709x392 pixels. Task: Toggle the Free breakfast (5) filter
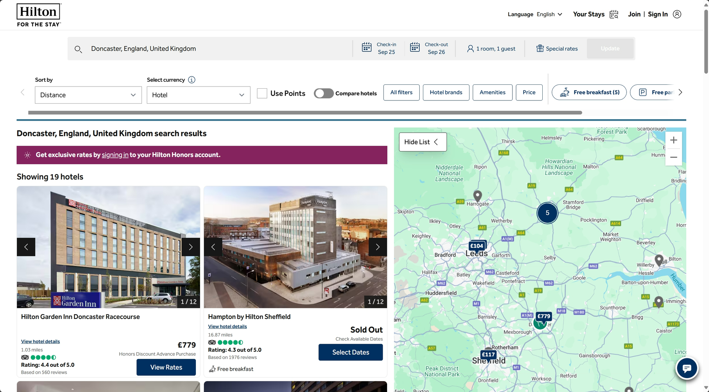click(589, 92)
